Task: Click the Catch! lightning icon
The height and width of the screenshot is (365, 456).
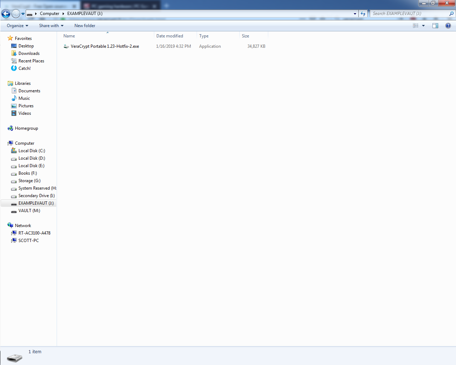Action: [x=14, y=68]
